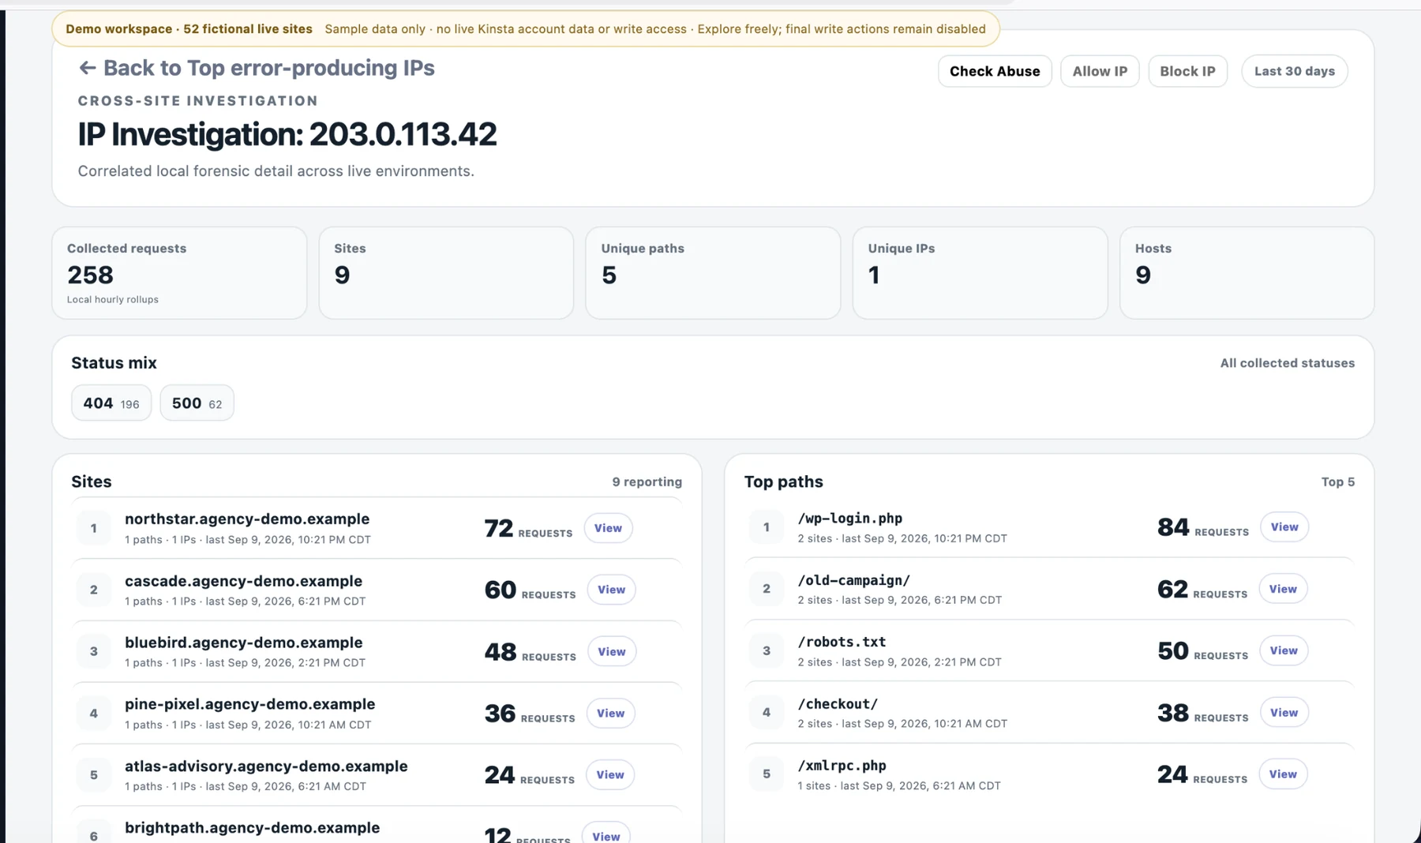Image resolution: width=1421 pixels, height=843 pixels.
Task: Click the Unique paths 5 card
Action: coord(713,273)
